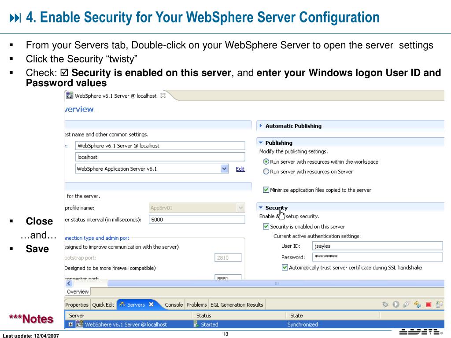Click the port field showing 2810
Screen dimensions: 451x338
coord(228,257)
